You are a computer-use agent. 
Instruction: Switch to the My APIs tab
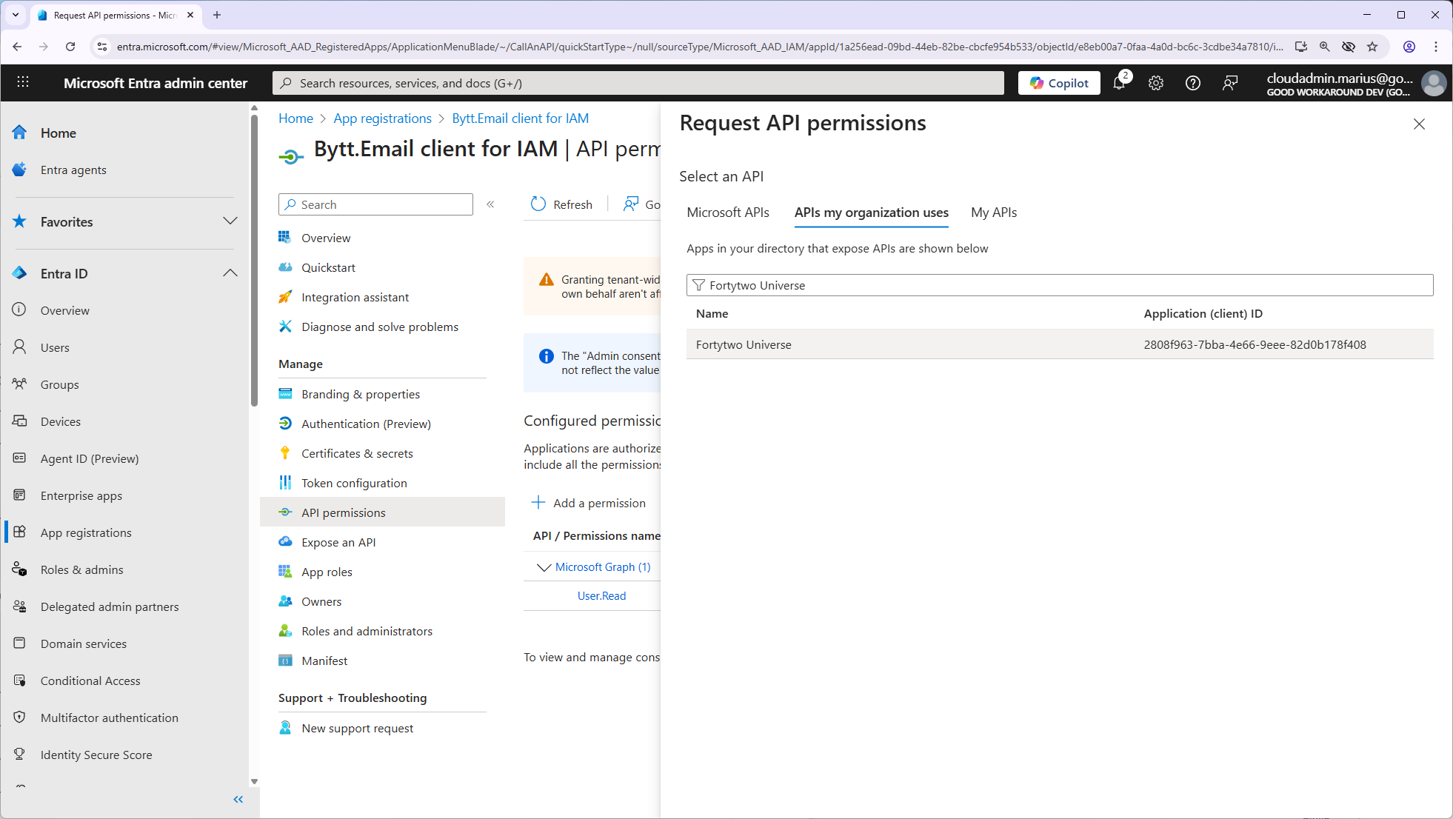(x=993, y=213)
